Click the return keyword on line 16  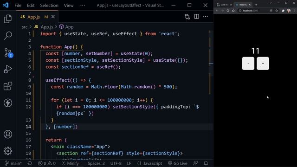click(53, 140)
